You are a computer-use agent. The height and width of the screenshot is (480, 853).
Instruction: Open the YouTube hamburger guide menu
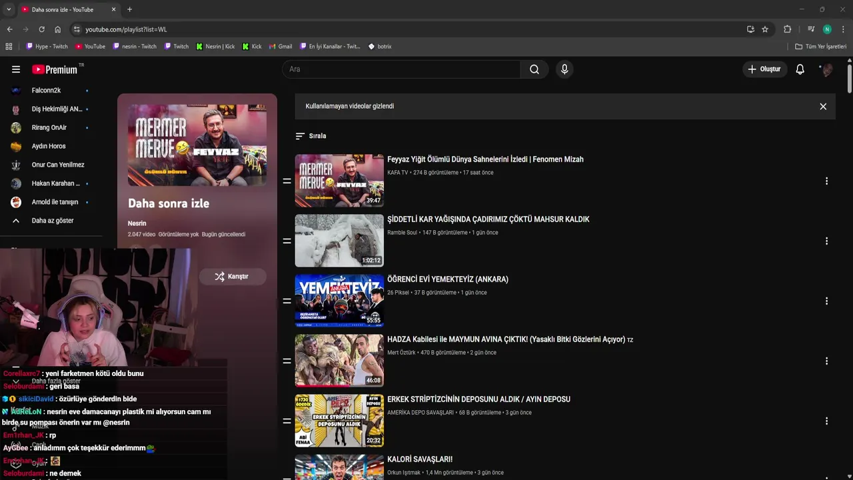click(16, 69)
